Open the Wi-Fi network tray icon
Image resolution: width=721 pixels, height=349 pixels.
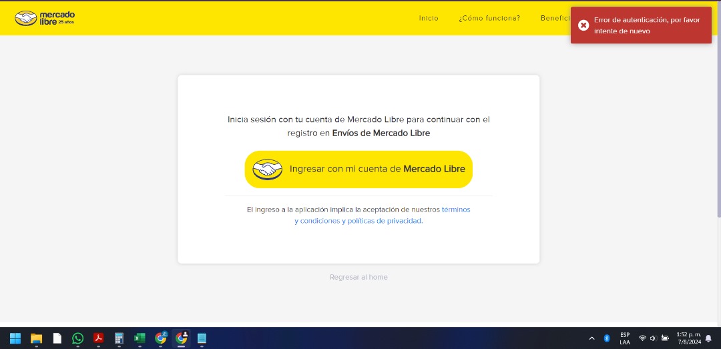(642, 338)
